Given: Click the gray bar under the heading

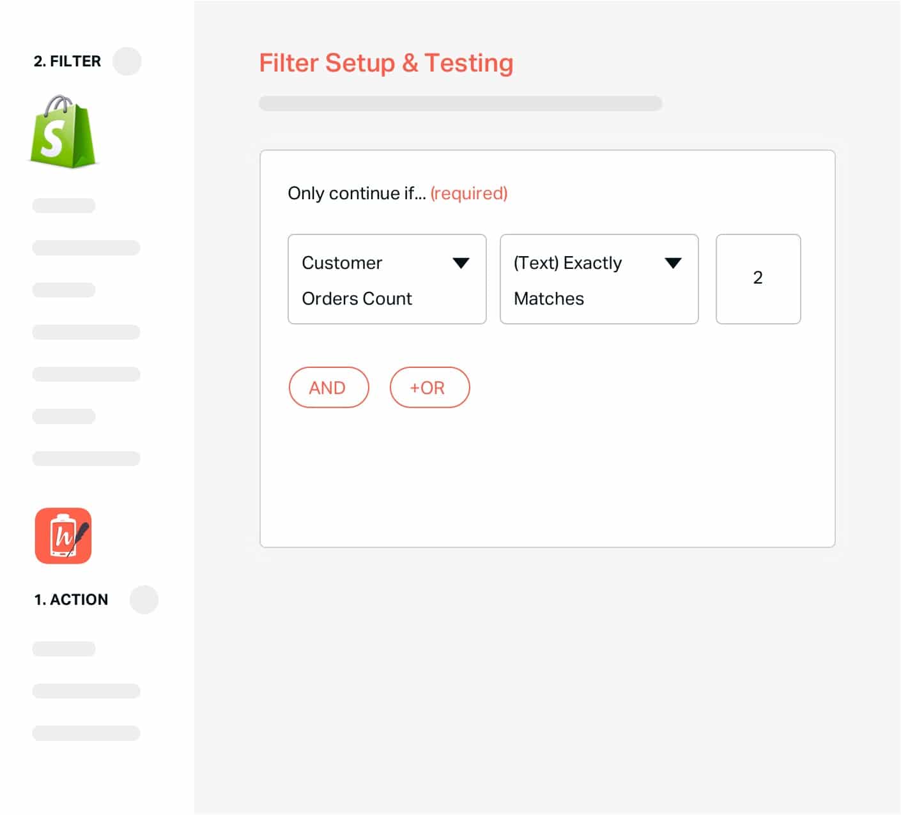Looking at the screenshot, I should tap(461, 103).
